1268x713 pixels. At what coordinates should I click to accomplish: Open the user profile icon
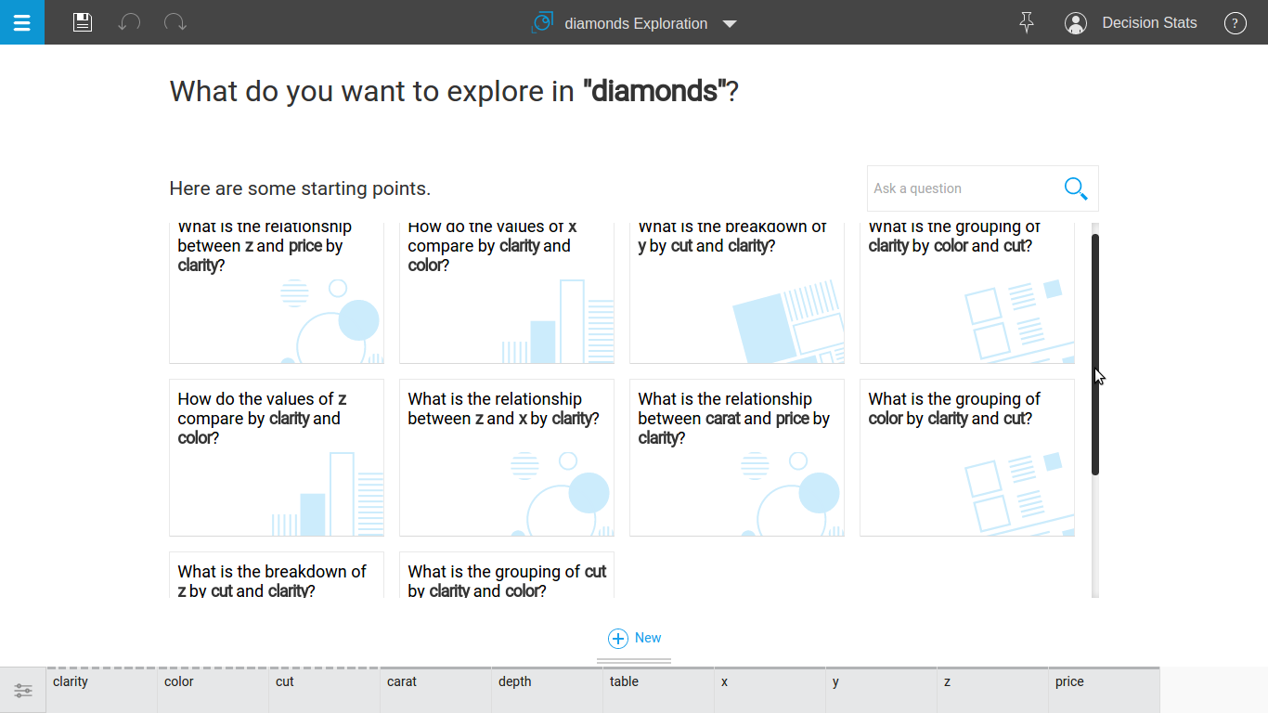point(1076,23)
